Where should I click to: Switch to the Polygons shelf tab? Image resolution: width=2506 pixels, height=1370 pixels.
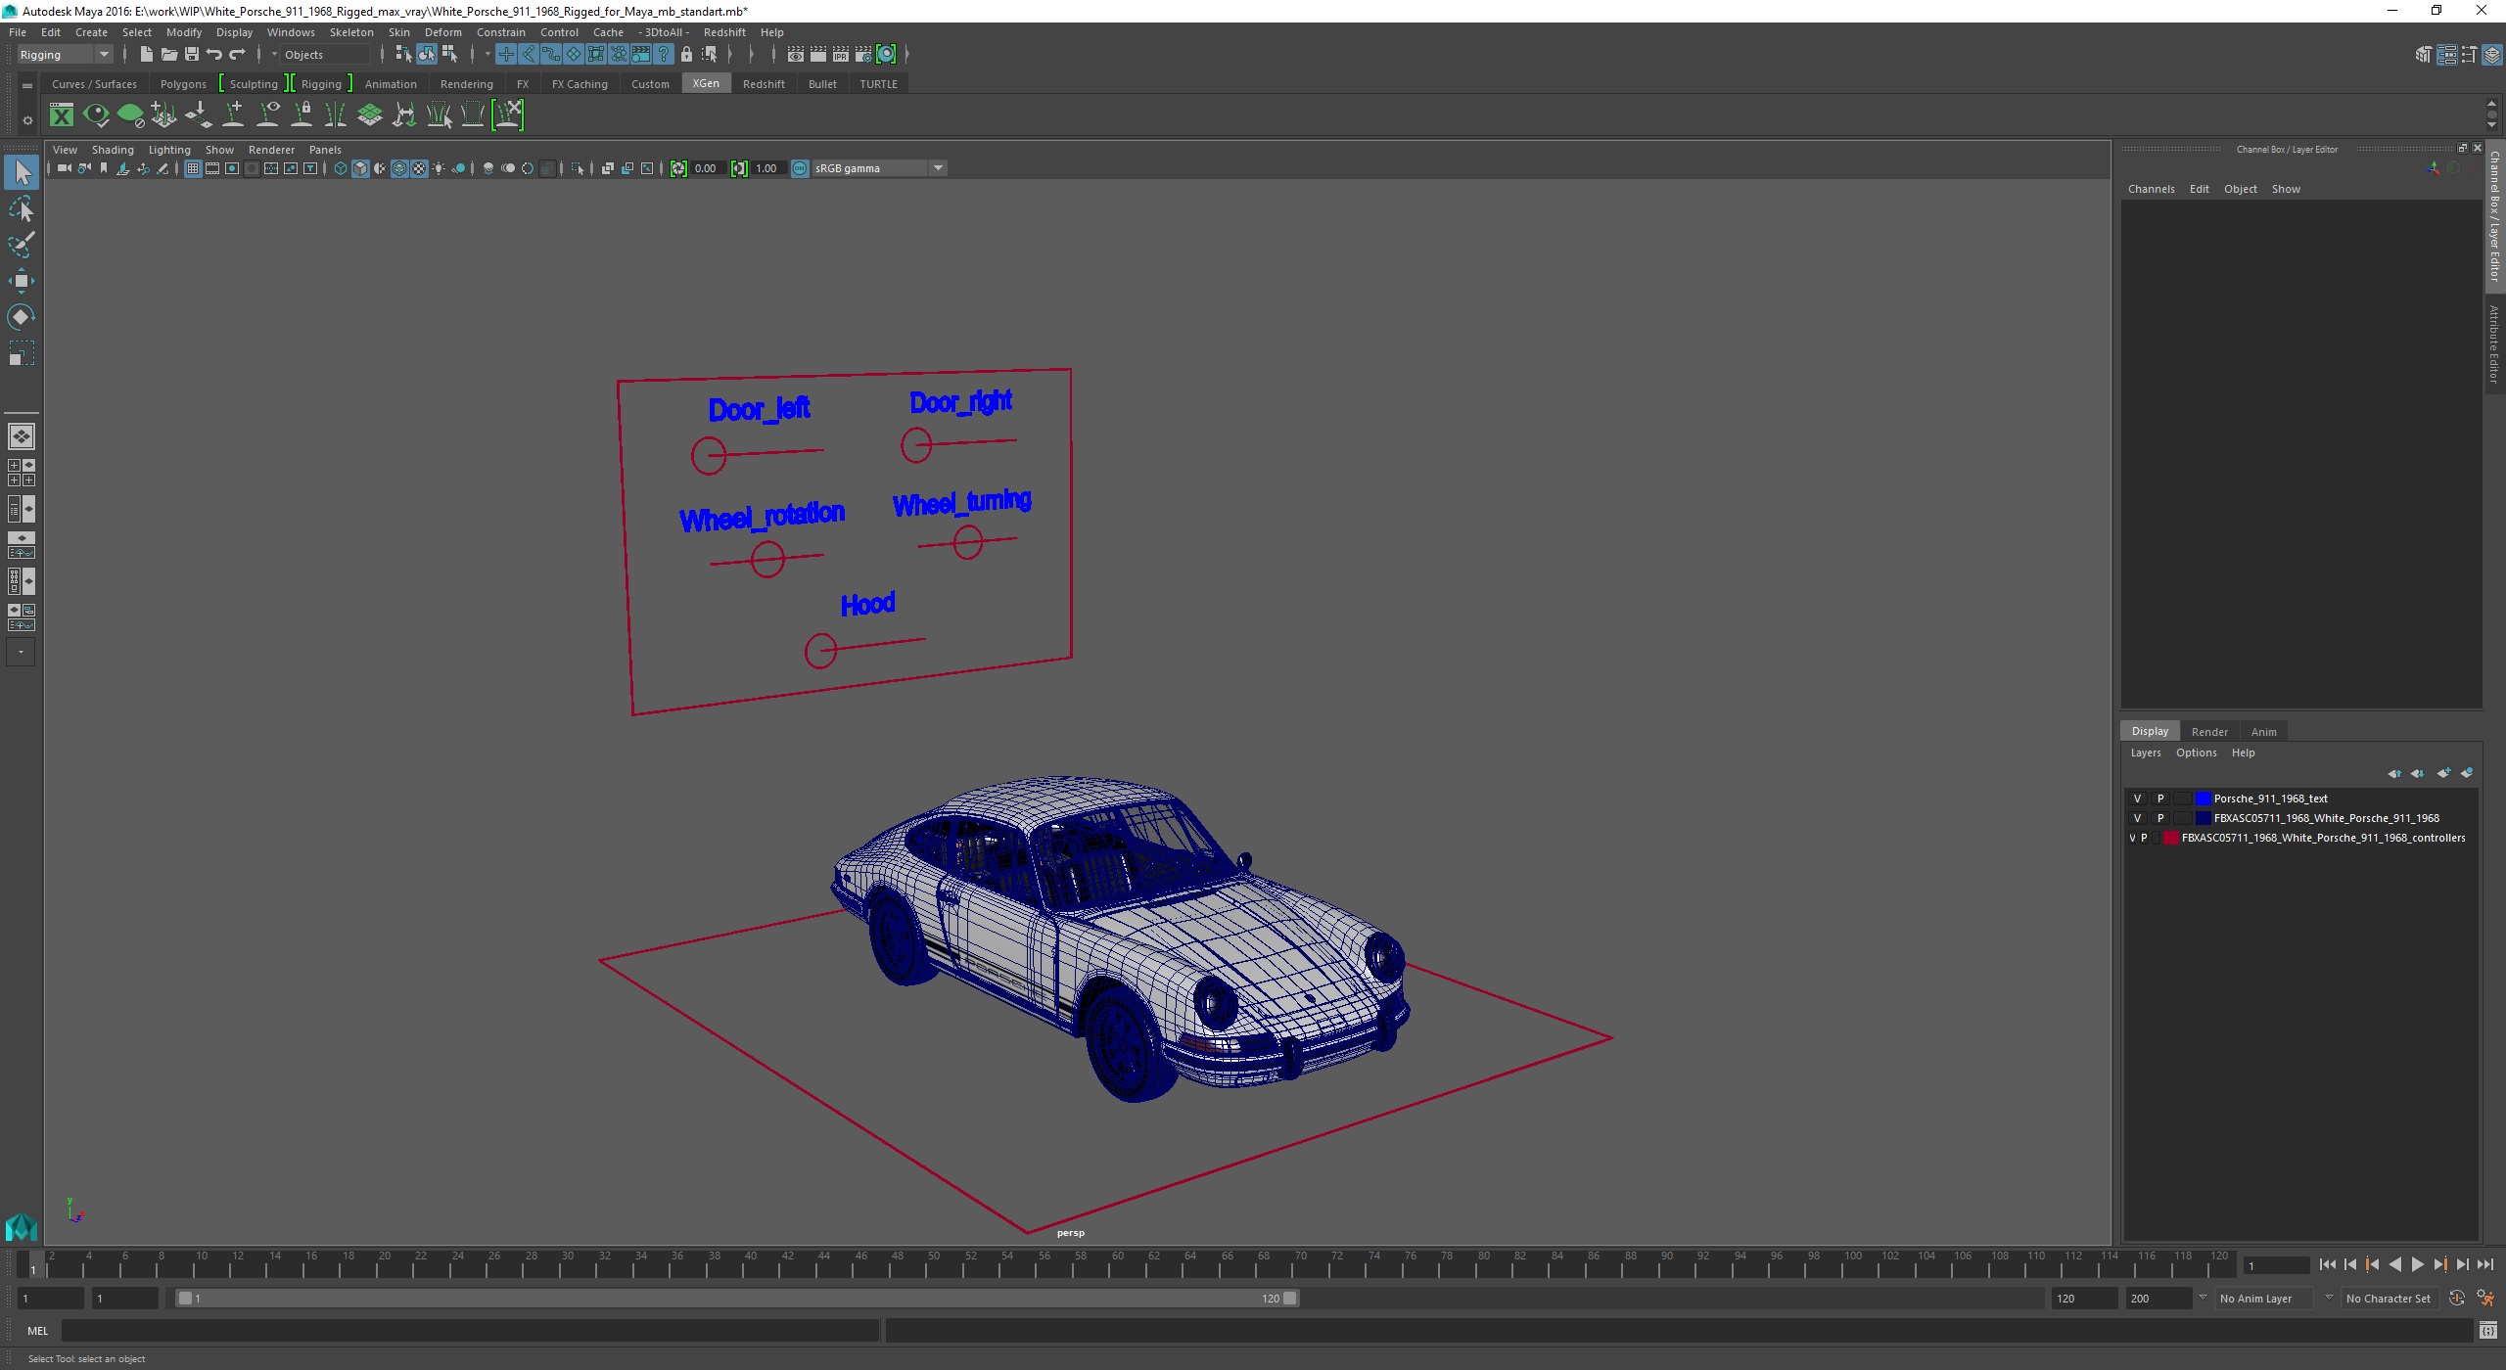click(183, 84)
